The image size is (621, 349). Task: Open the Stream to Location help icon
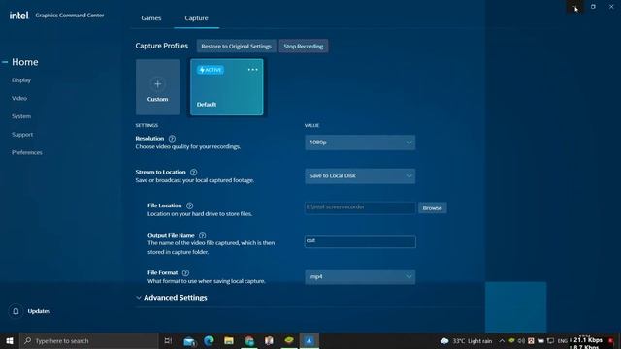[x=194, y=173]
